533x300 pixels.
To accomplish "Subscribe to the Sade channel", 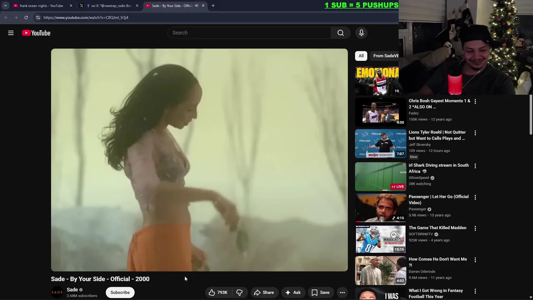I will click(x=120, y=292).
